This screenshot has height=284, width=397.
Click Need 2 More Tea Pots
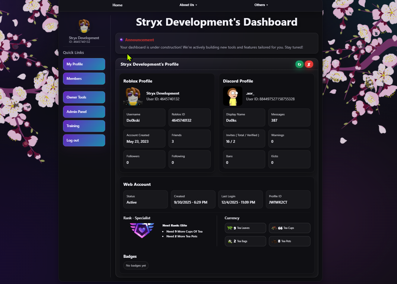click(182, 236)
